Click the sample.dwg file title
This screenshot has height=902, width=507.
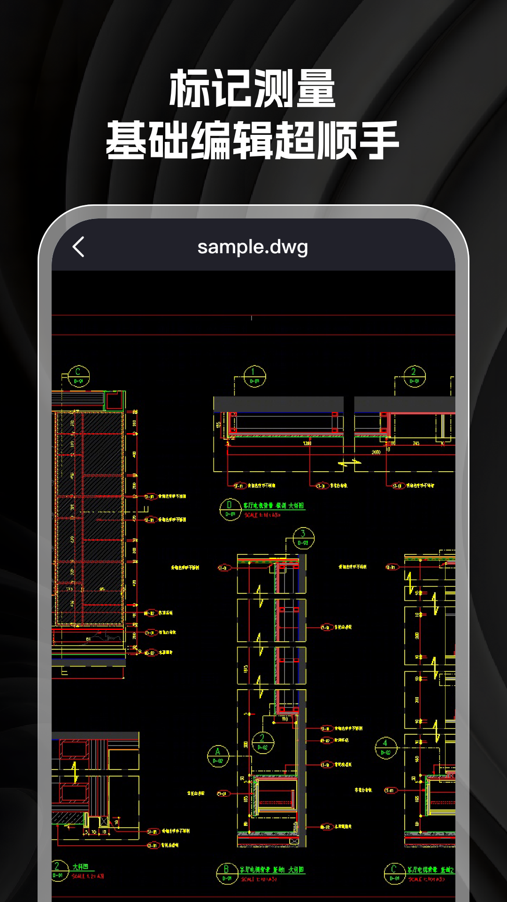(253, 247)
